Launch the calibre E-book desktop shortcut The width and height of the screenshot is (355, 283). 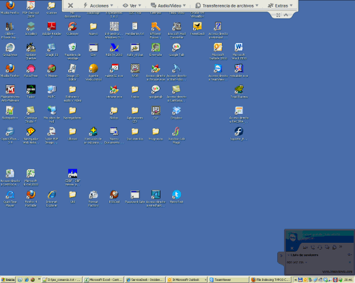pyautogui.click(x=10, y=30)
